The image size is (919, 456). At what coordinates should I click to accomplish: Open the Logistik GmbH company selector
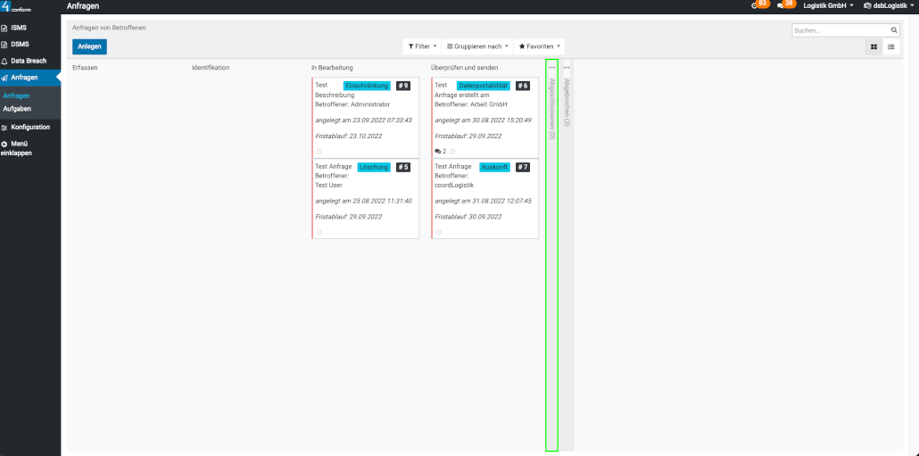[x=827, y=5]
